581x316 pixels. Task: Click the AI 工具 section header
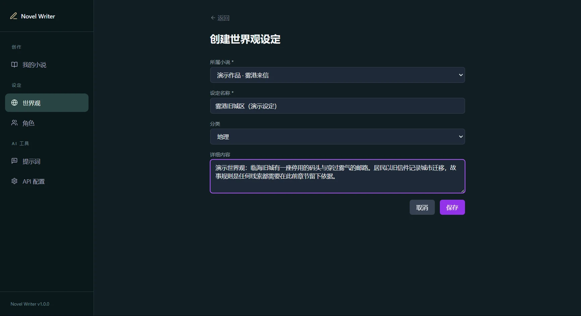click(20, 143)
